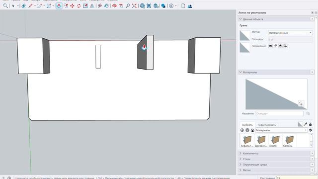Open the Rectangle tool dropdown arrow
The height and width of the screenshot is (179, 318).
pyautogui.click(x=53, y=6)
